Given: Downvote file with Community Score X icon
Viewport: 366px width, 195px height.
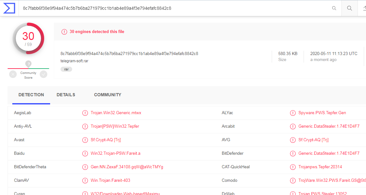Looking at the screenshot, I should click(13, 75).
